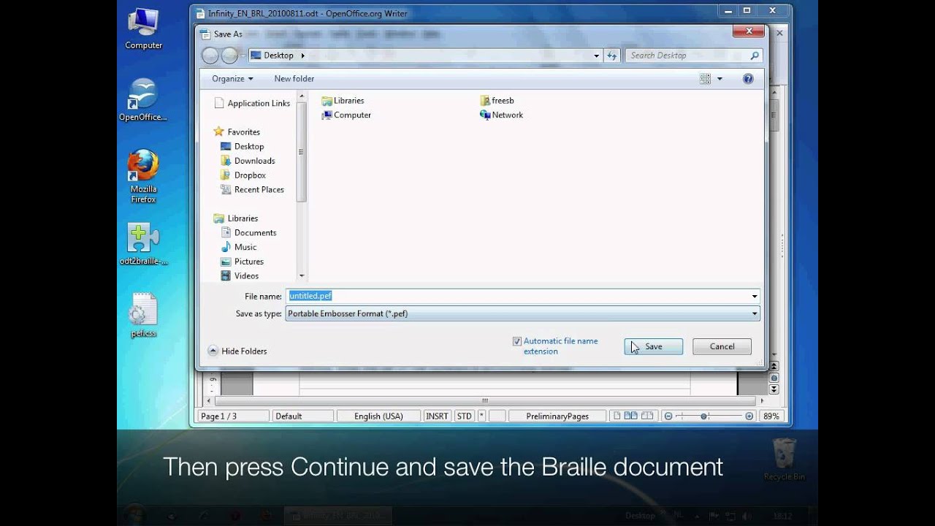This screenshot has height=526, width=935.
Task: Click the Writer horizontal scrollbar
Action: [485, 401]
